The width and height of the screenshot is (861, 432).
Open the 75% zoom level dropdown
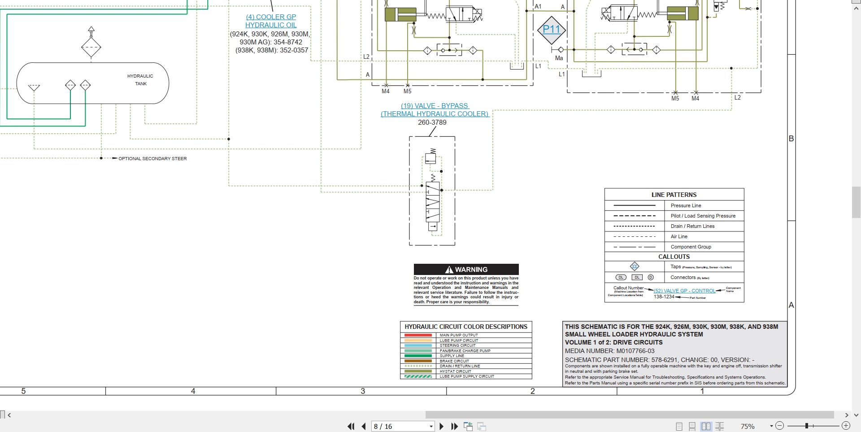(x=771, y=426)
